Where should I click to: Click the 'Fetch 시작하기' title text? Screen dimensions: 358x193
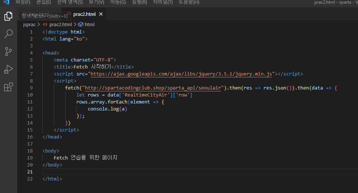(x=92, y=67)
